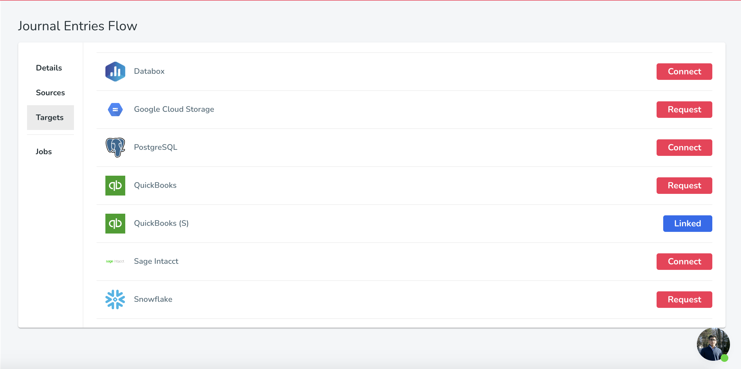Image resolution: width=741 pixels, height=369 pixels.
Task: Click the Databox name text
Action: 149,71
